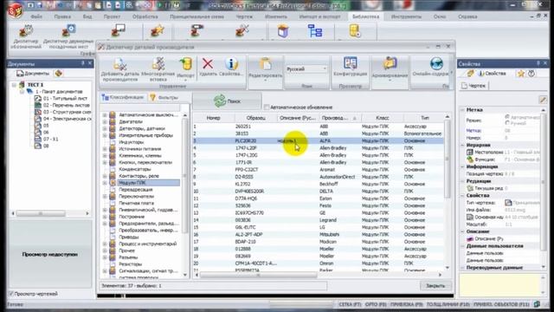Click the Модули ПЛК folder icon
The image size is (554, 312).
coord(113,183)
